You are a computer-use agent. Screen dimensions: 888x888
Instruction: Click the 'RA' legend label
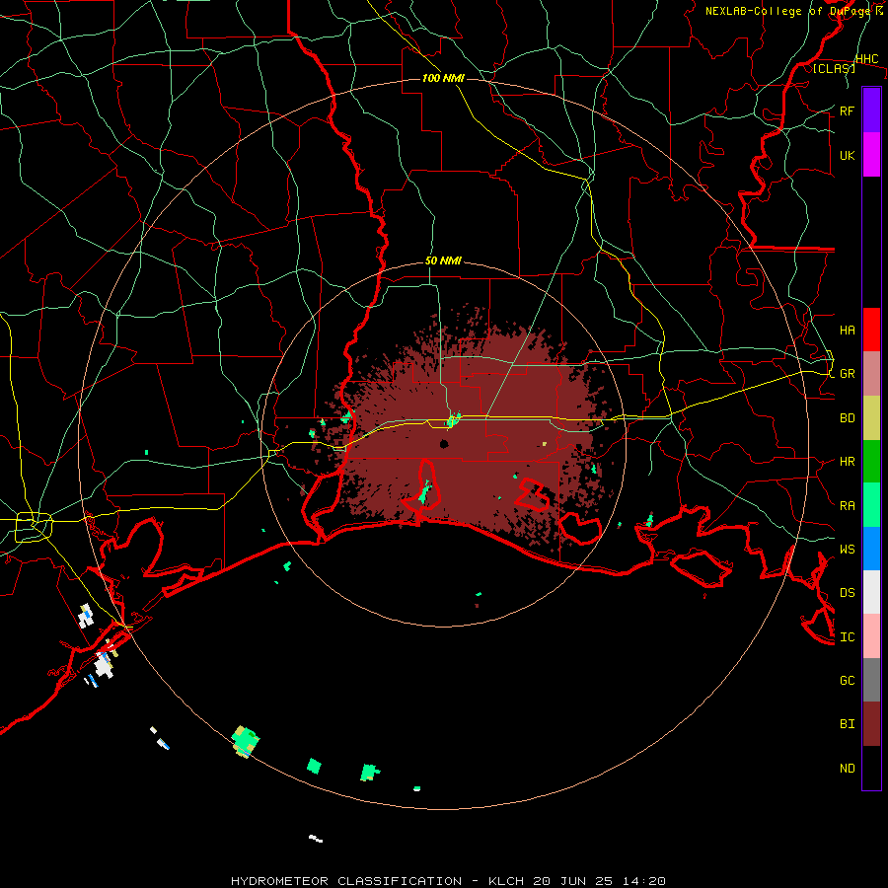tap(847, 506)
